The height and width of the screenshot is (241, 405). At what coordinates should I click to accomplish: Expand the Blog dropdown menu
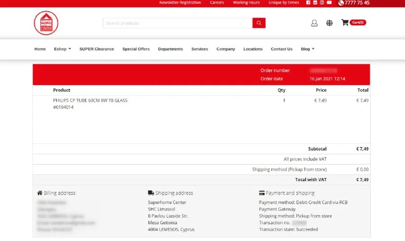pyautogui.click(x=307, y=49)
